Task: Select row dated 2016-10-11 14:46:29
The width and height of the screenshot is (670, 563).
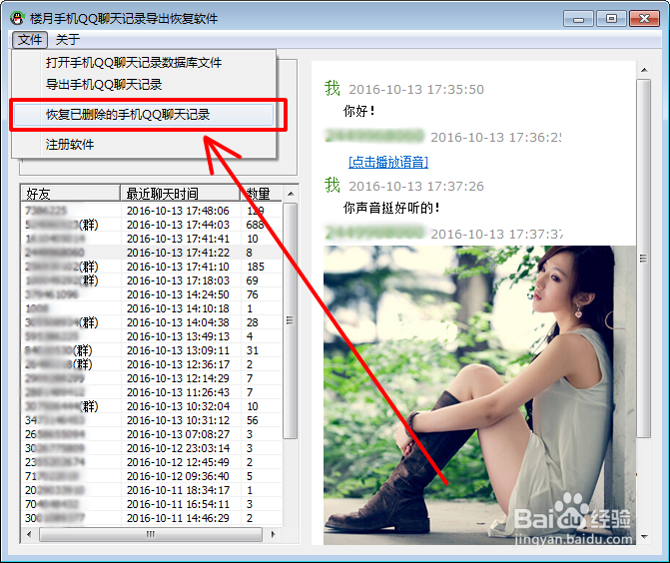Action: pos(151,518)
